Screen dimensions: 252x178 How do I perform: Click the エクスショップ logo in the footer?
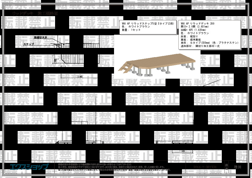pyautogui.click(x=29, y=167)
